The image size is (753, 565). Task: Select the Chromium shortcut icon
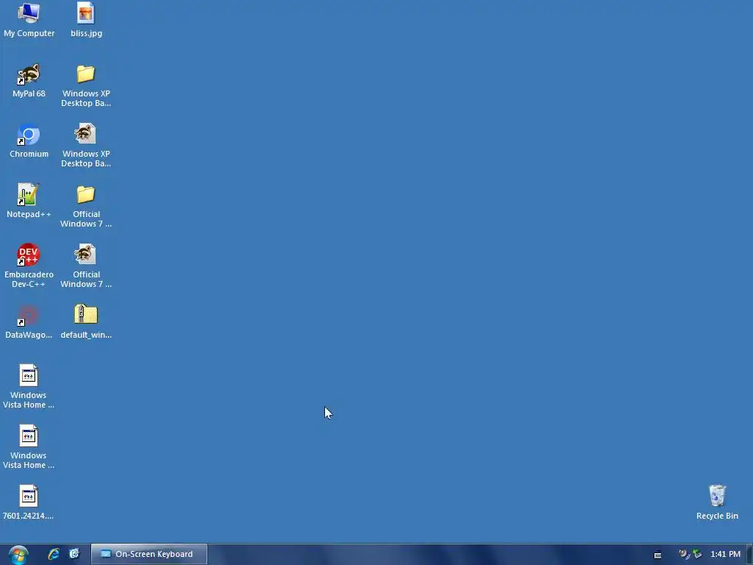click(29, 141)
